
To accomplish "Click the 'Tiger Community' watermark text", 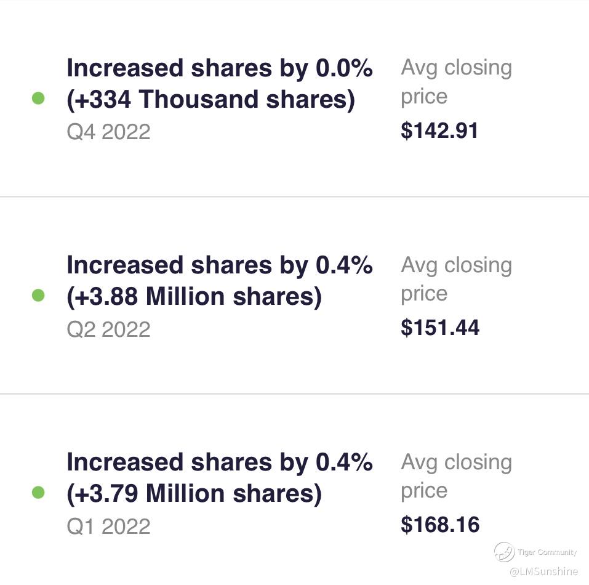I will pos(547,552).
